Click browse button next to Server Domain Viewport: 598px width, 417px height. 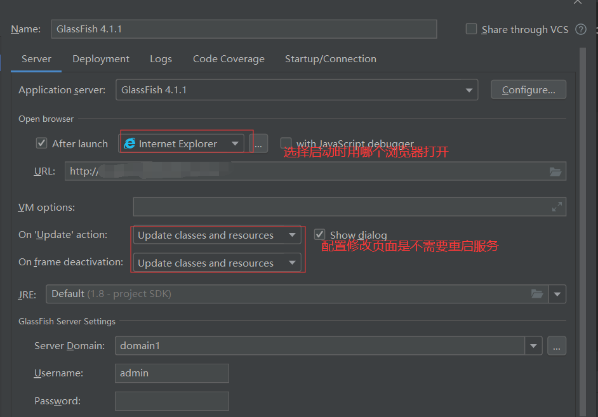click(x=557, y=346)
